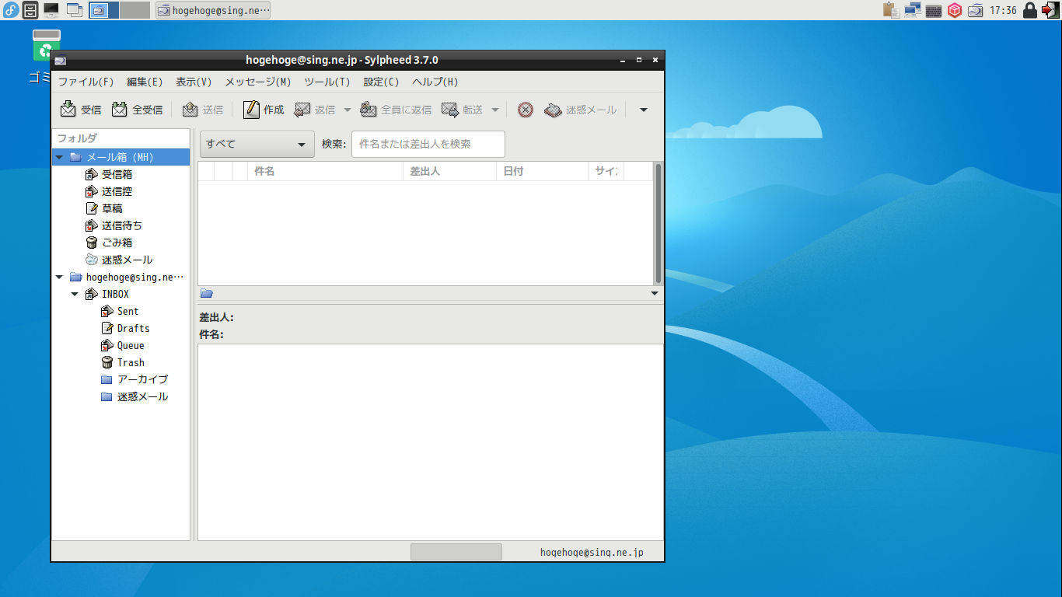Toggle the message view arrow below list
This screenshot has width=1062, height=597.
coord(655,293)
